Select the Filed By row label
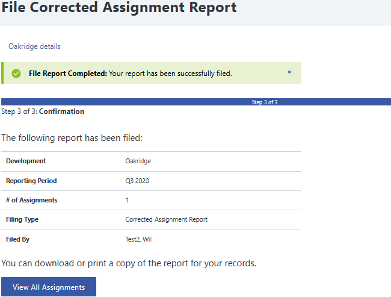This screenshot has width=391, height=297. (x=17, y=239)
